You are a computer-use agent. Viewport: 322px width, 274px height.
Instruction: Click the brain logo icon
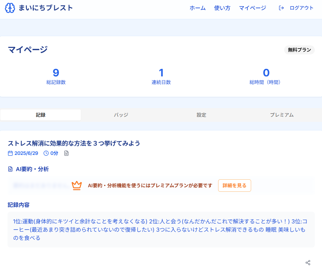point(10,8)
